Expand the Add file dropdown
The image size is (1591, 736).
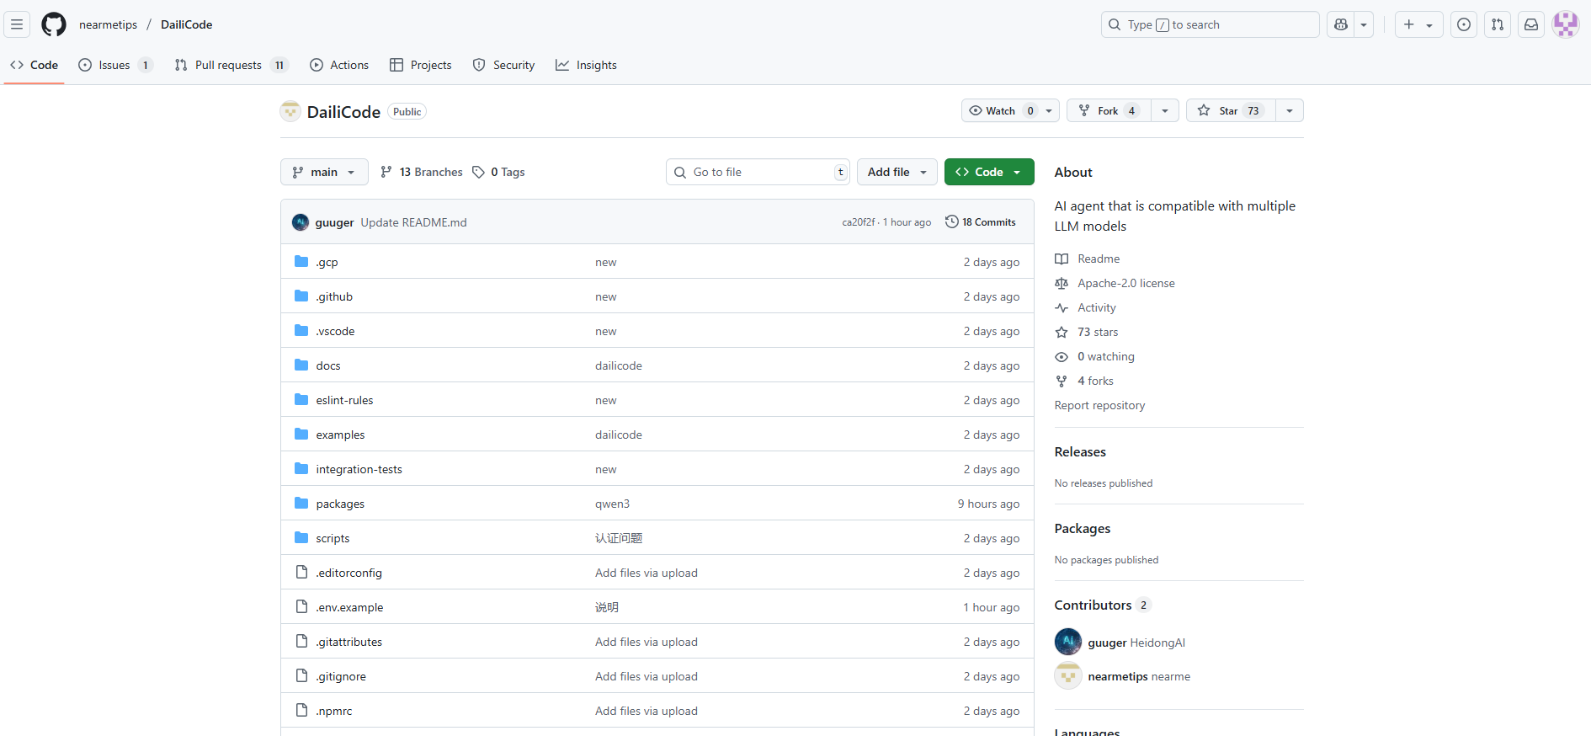[x=897, y=172]
